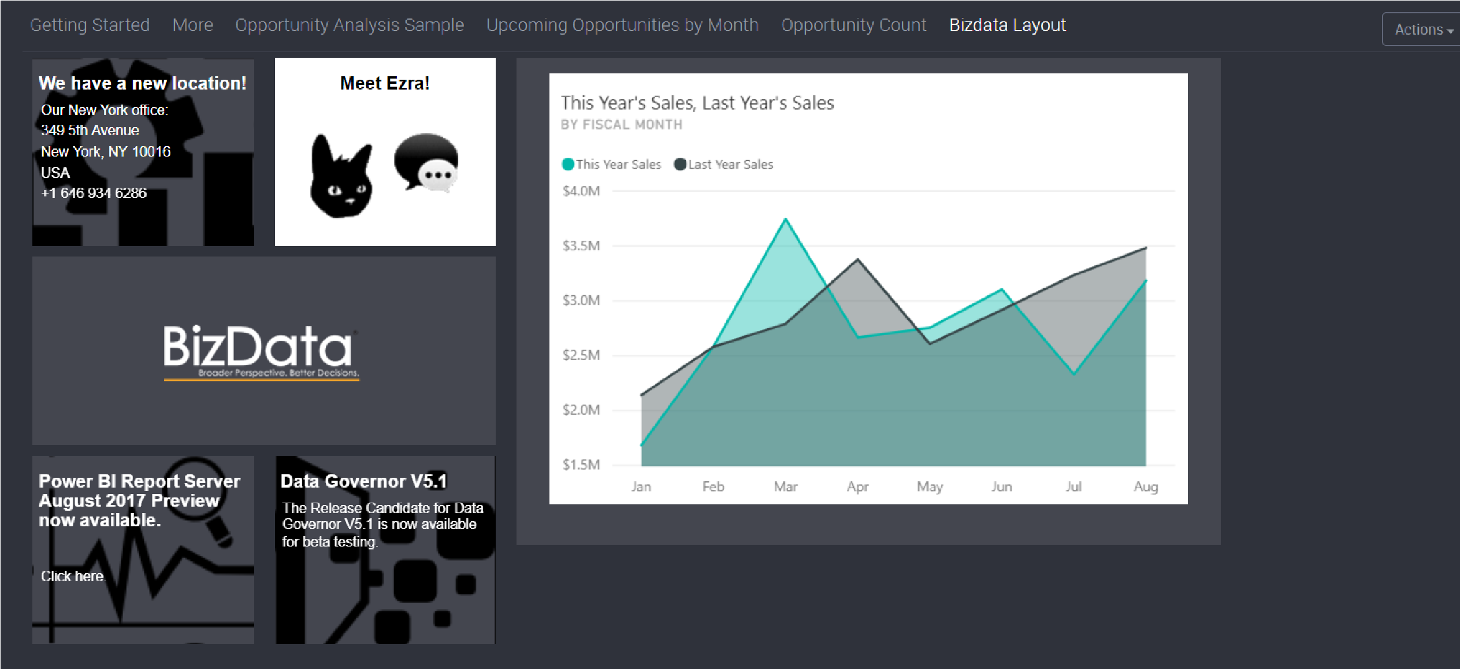Click the black cat icon

click(x=341, y=176)
